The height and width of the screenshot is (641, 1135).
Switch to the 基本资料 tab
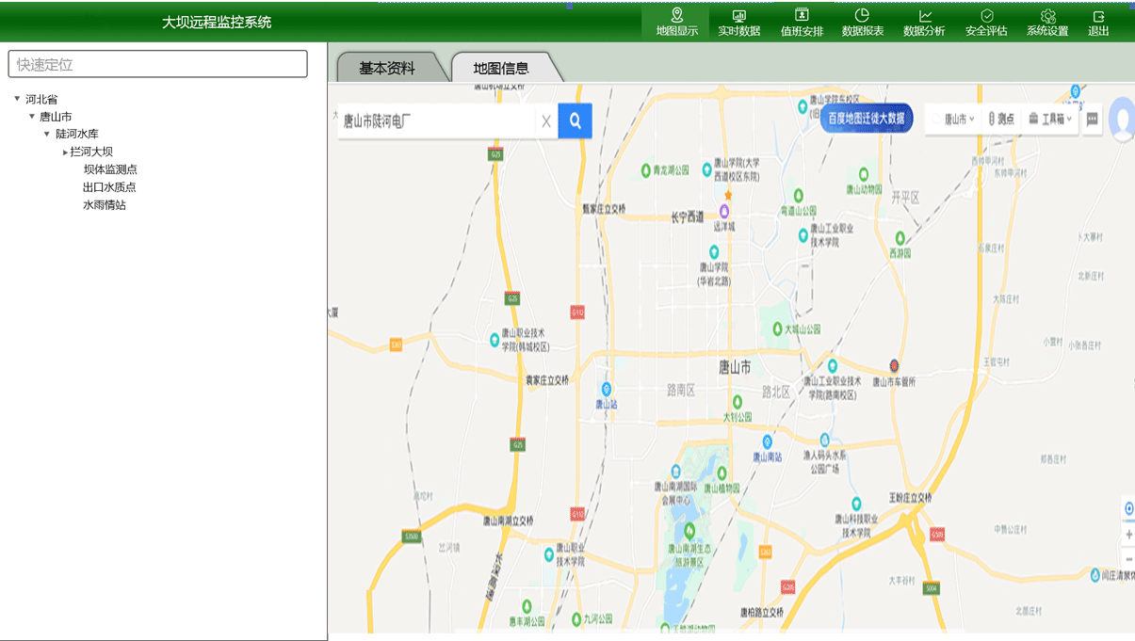click(386, 68)
